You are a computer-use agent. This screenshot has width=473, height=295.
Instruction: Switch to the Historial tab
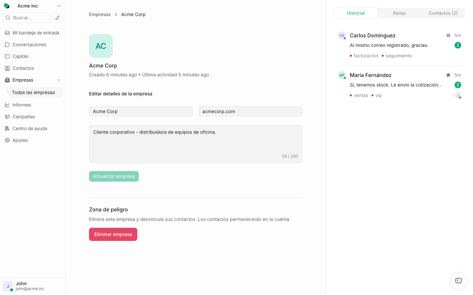[x=356, y=13]
